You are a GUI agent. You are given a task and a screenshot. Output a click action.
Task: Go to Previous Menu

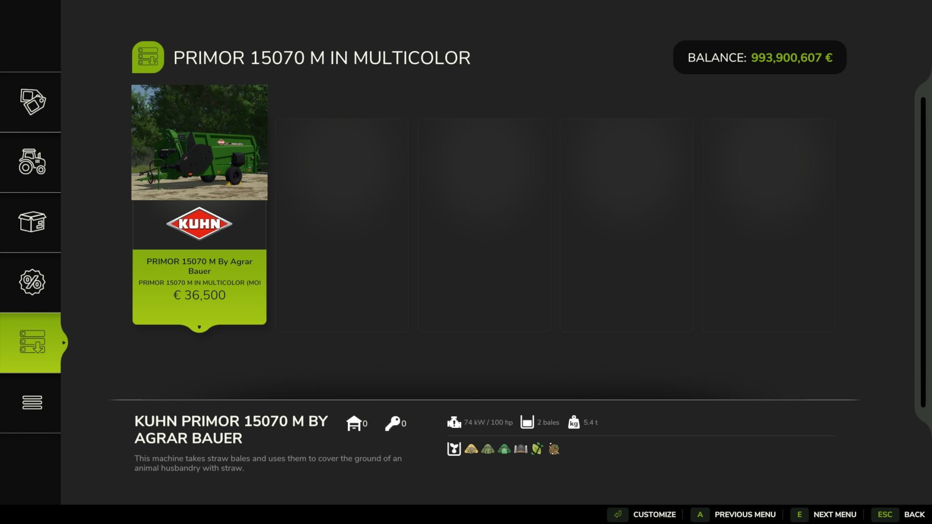tap(745, 514)
